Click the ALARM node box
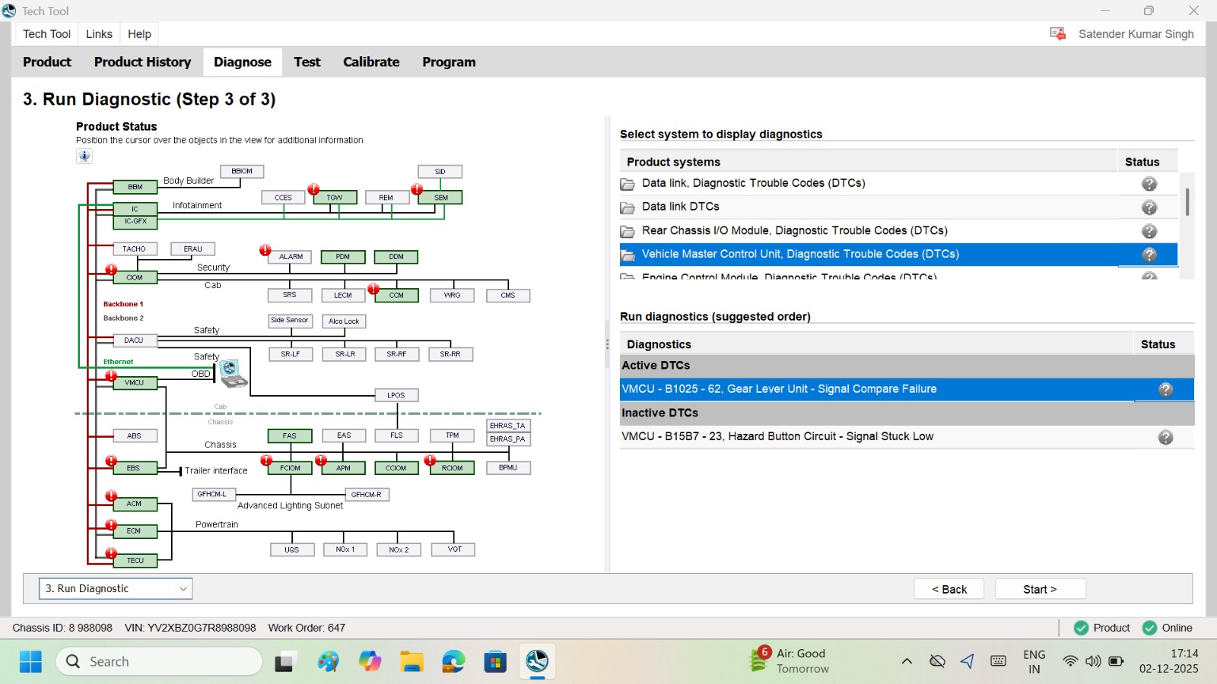Screen dimensions: 1217x684 [291, 257]
